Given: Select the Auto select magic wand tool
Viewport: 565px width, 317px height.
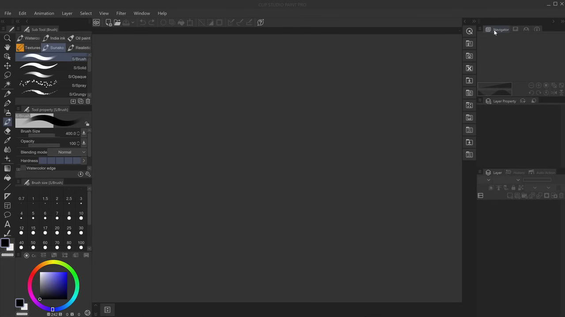Looking at the screenshot, I should click(x=7, y=84).
